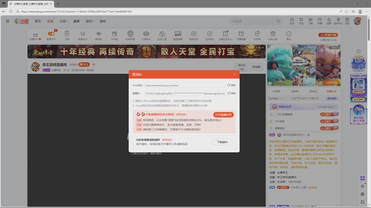Open 开播提醒 clock toolbar icon

point(241,36)
